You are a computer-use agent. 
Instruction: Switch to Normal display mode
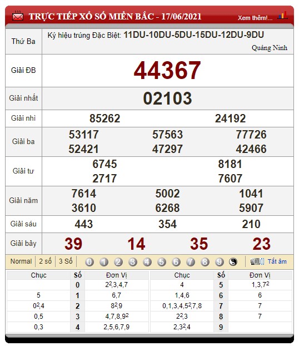pyautogui.click(x=21, y=261)
